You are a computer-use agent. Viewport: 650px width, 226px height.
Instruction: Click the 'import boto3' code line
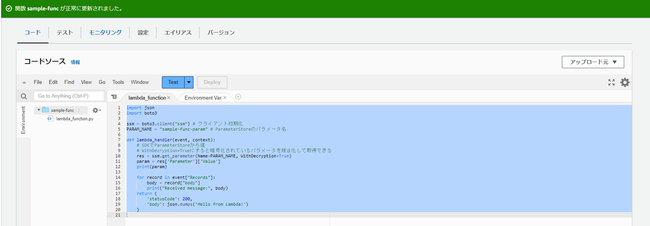pos(142,113)
